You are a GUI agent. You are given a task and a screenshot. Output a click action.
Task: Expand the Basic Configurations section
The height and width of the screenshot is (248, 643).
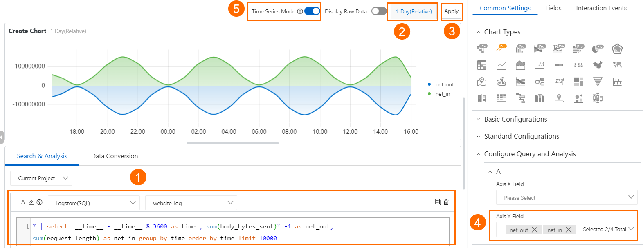tap(479, 120)
